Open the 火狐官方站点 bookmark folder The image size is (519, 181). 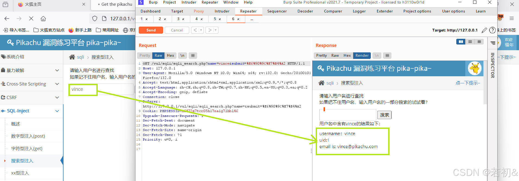coord(49,30)
